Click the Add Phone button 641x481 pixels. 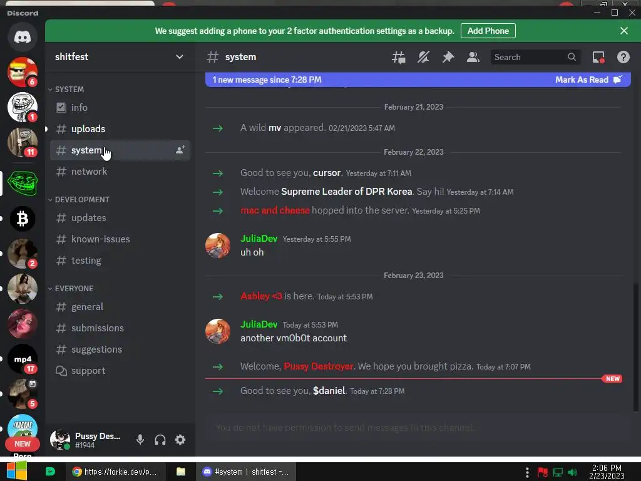coord(488,31)
